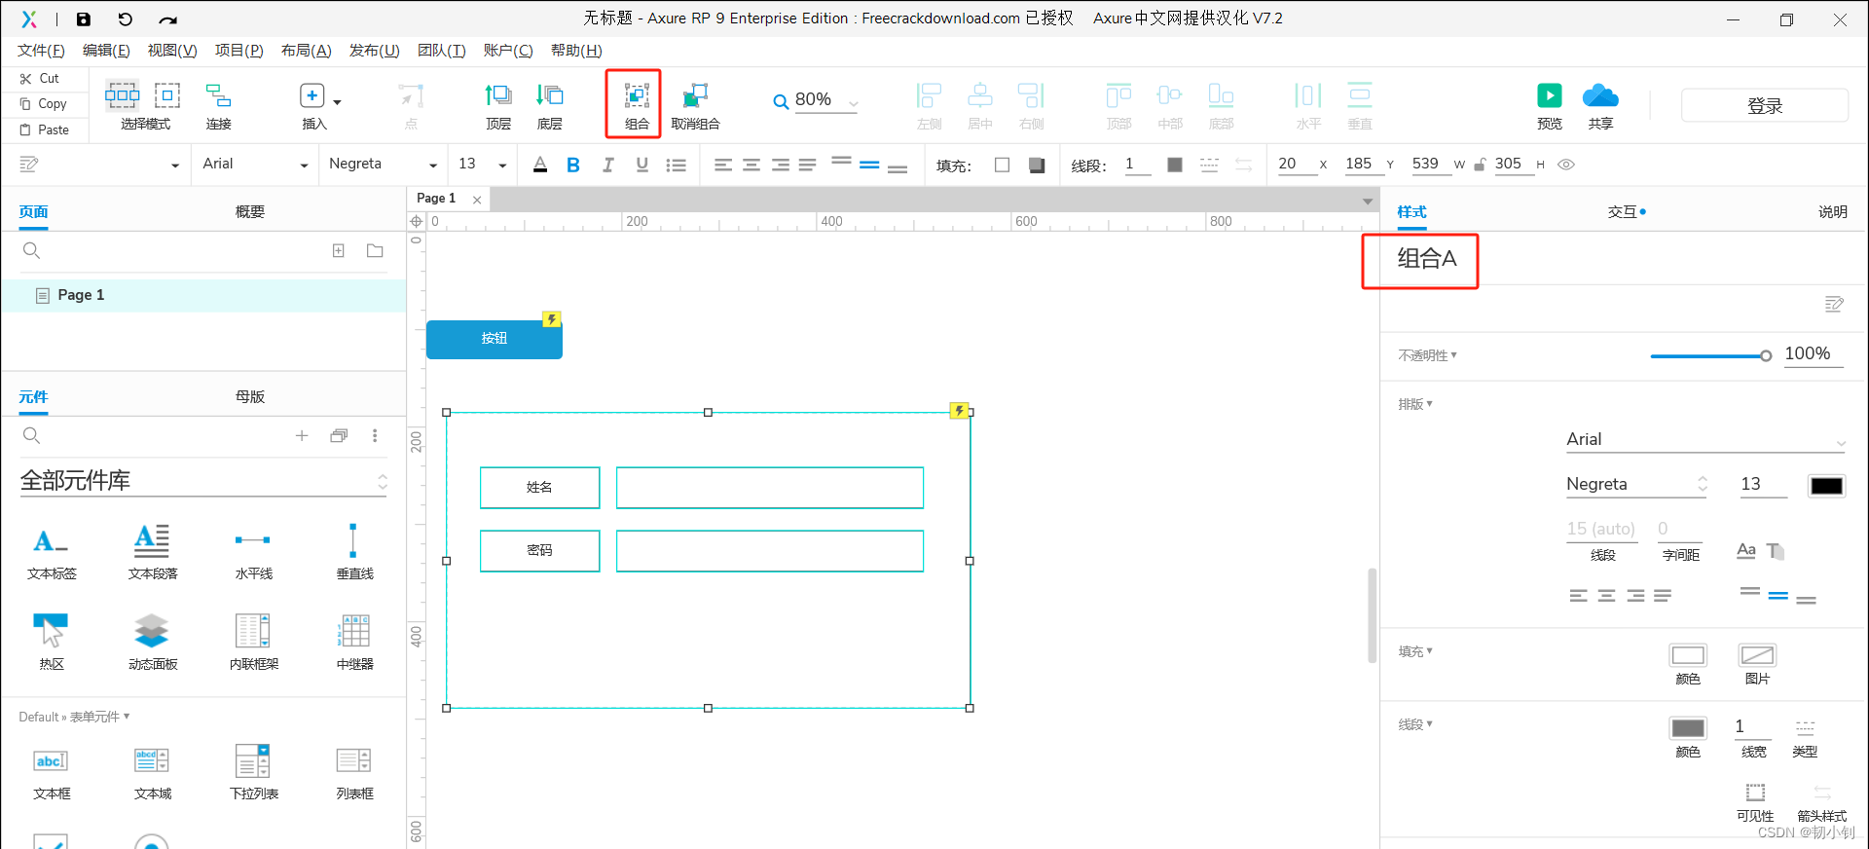The height and width of the screenshot is (849, 1869).
Task: Open the 布局(A) menu
Action: (306, 51)
